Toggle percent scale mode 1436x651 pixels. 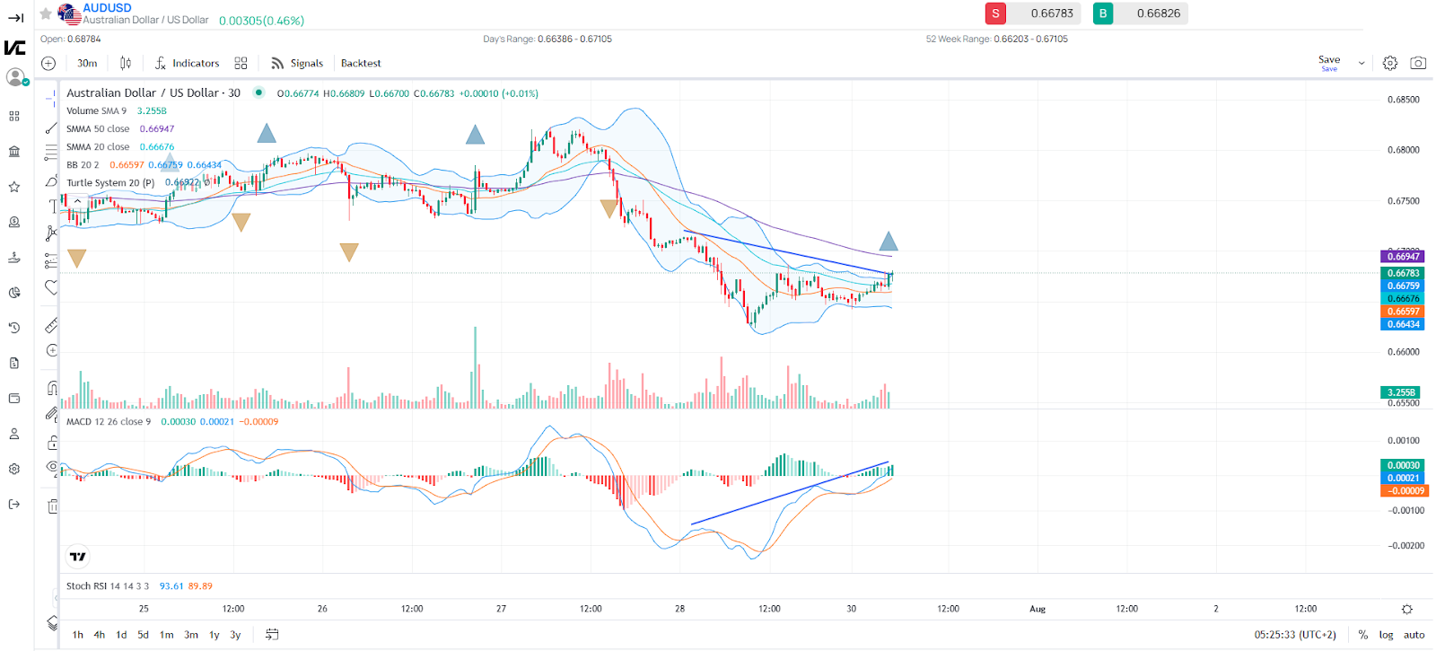tap(1362, 634)
